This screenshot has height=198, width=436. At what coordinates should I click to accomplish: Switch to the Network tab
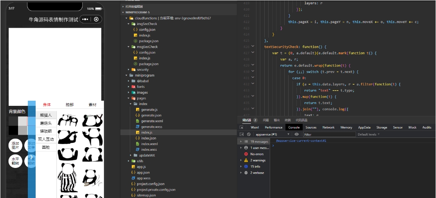click(x=328, y=127)
